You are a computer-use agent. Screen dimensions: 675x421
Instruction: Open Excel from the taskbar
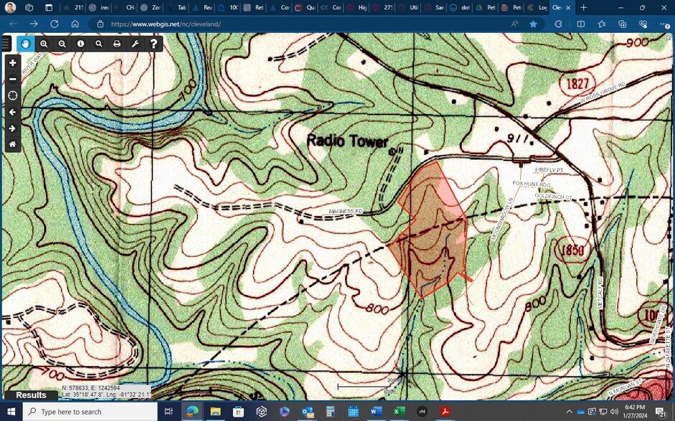tap(399, 412)
